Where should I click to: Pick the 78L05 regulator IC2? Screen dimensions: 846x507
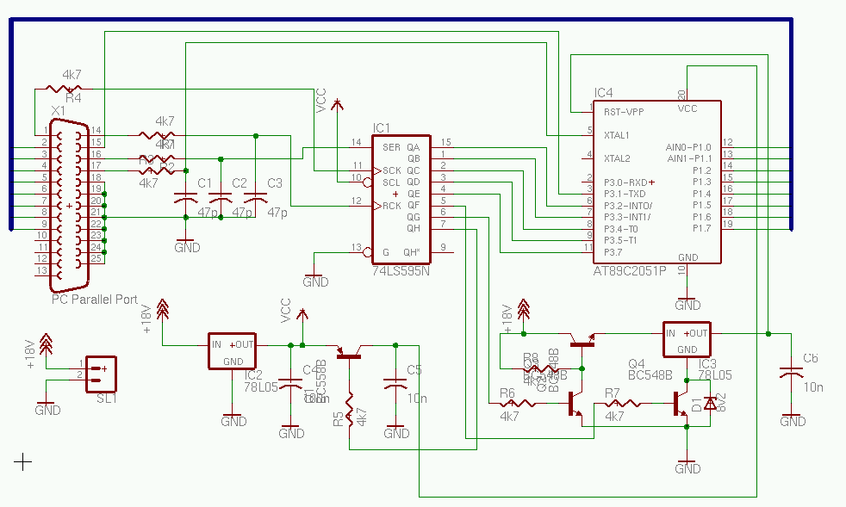coord(233,352)
